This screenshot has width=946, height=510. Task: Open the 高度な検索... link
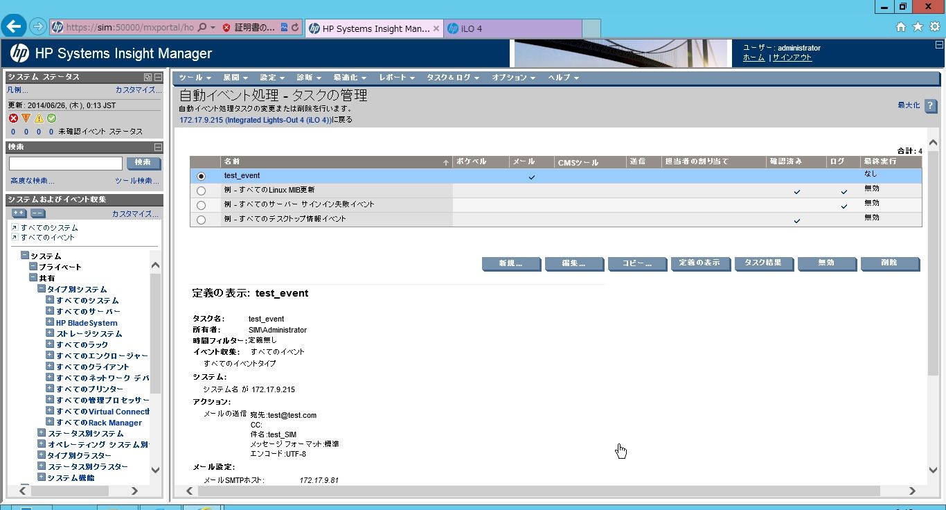(x=33, y=181)
